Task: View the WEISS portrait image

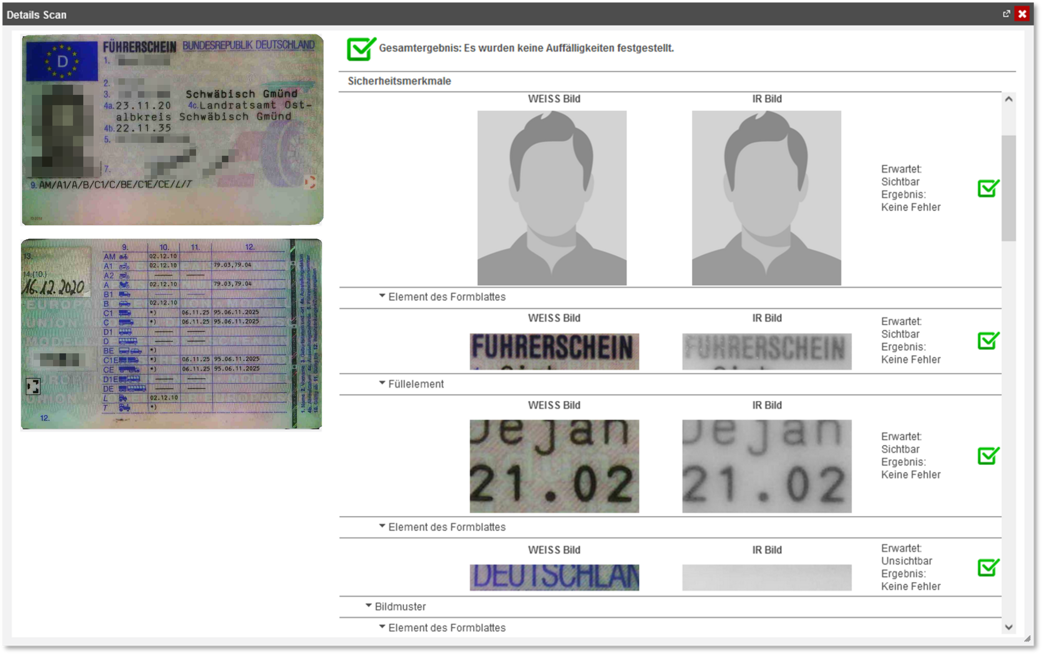Action: click(x=552, y=198)
